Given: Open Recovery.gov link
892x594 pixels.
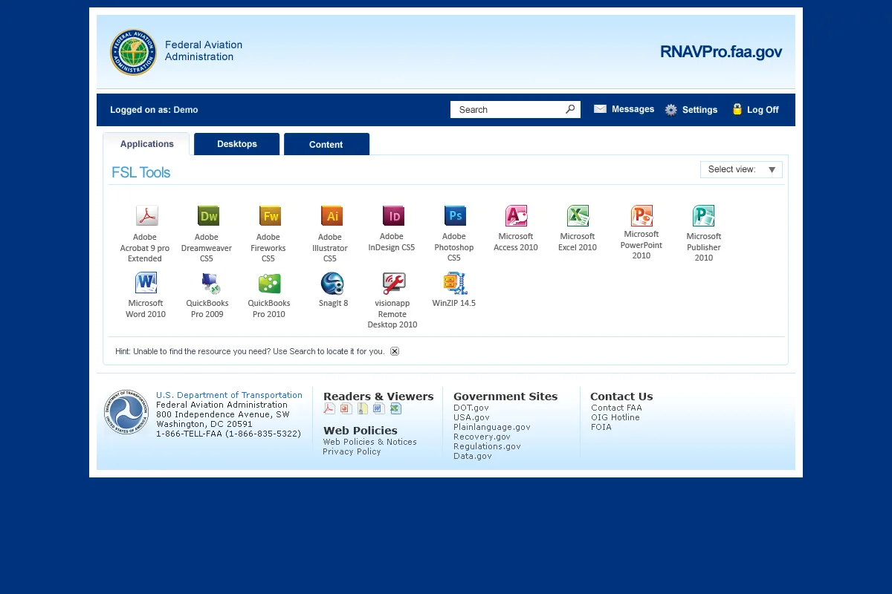Looking at the screenshot, I should pyautogui.click(x=482, y=437).
